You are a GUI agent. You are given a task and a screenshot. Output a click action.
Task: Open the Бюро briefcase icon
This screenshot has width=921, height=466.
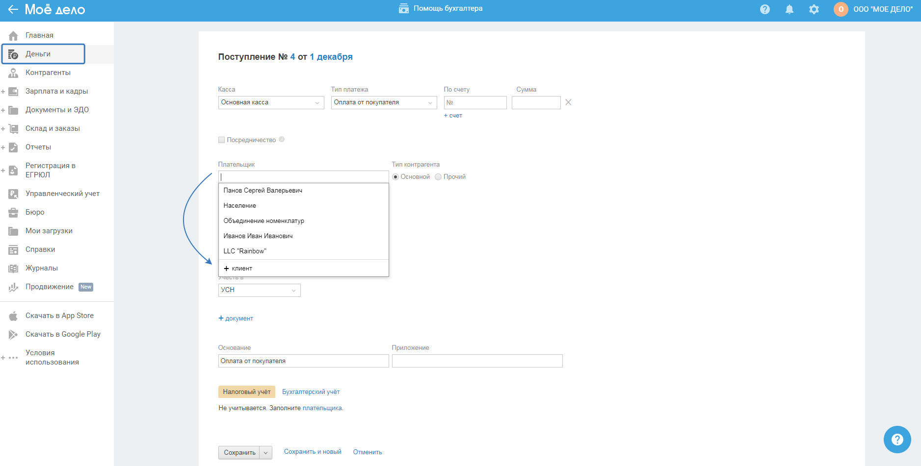[x=13, y=212]
